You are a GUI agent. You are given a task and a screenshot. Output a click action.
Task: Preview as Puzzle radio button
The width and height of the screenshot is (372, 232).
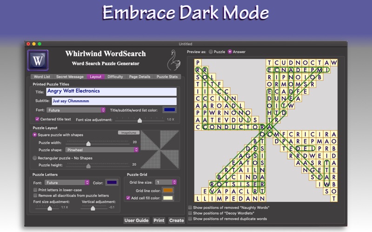tap(211, 52)
